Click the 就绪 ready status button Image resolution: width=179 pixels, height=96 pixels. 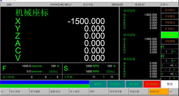click(98, 84)
